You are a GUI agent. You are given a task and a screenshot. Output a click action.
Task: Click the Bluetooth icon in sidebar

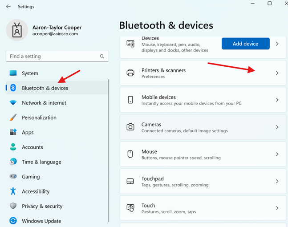click(x=13, y=88)
